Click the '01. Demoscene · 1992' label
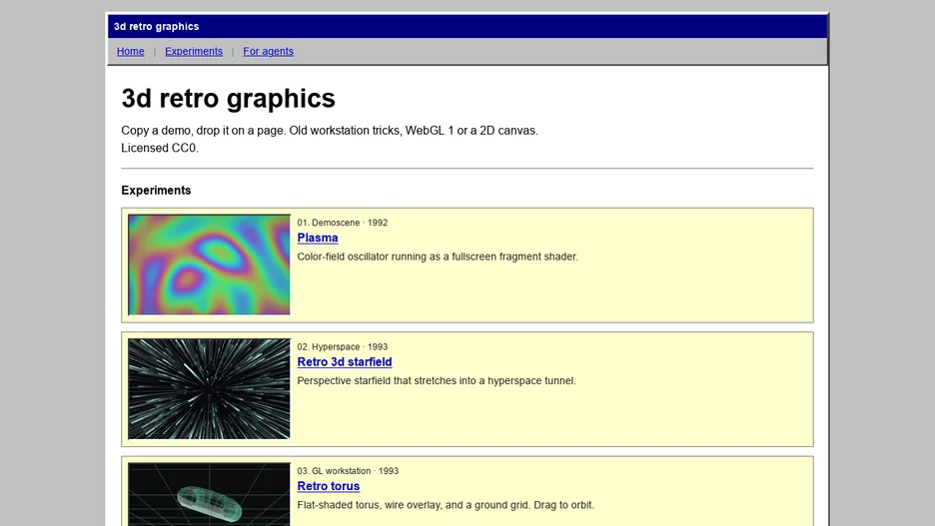 coord(343,223)
